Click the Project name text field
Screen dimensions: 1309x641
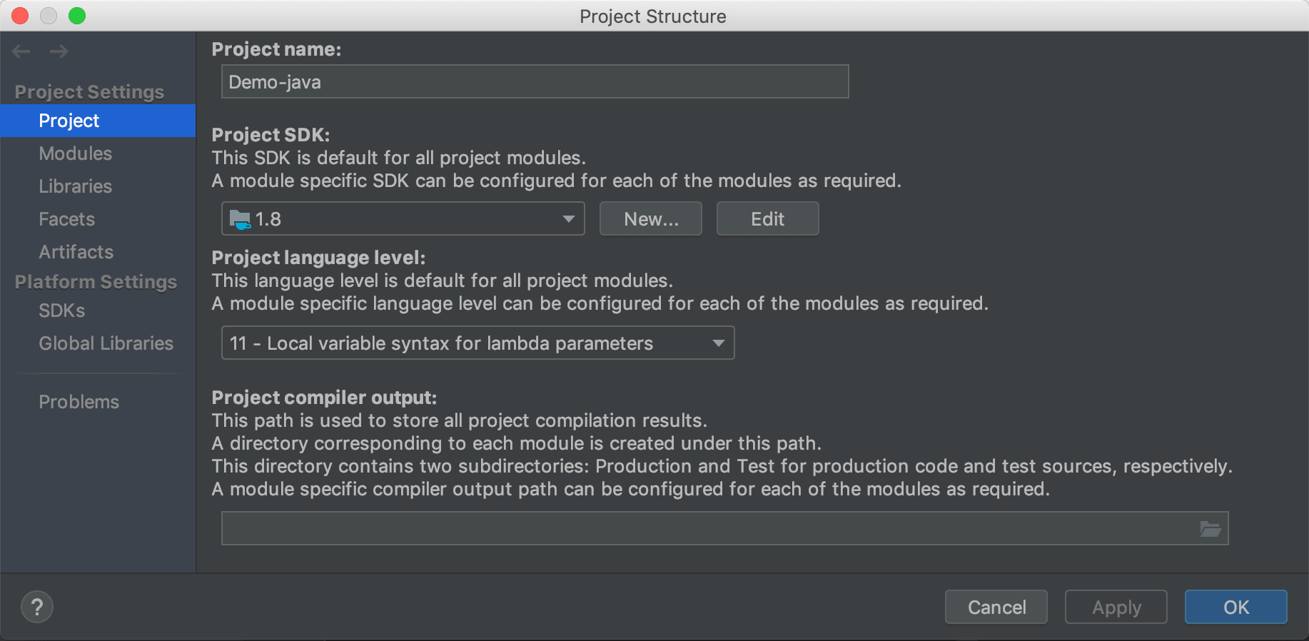[535, 82]
